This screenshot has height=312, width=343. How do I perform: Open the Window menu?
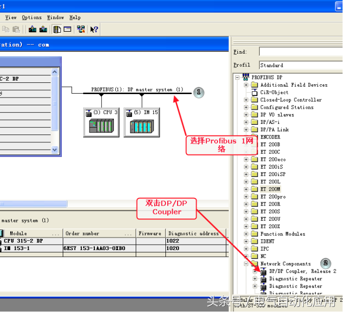[x=55, y=18]
